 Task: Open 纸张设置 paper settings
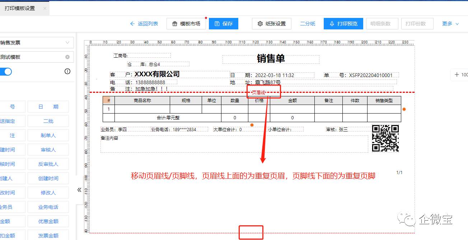click(272, 24)
